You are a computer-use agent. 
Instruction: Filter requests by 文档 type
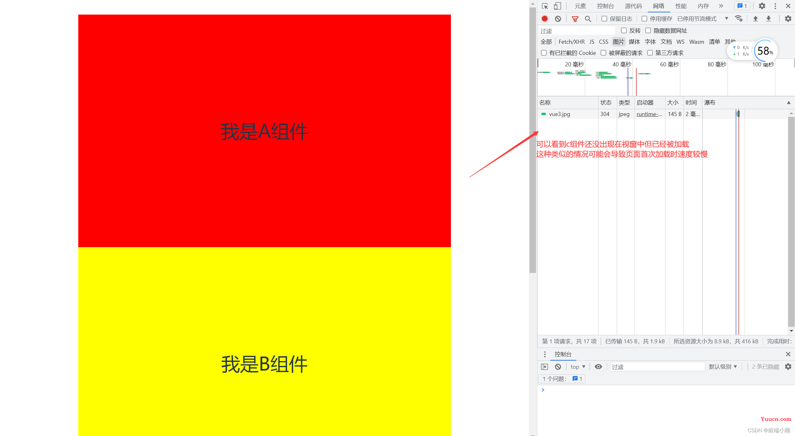666,42
